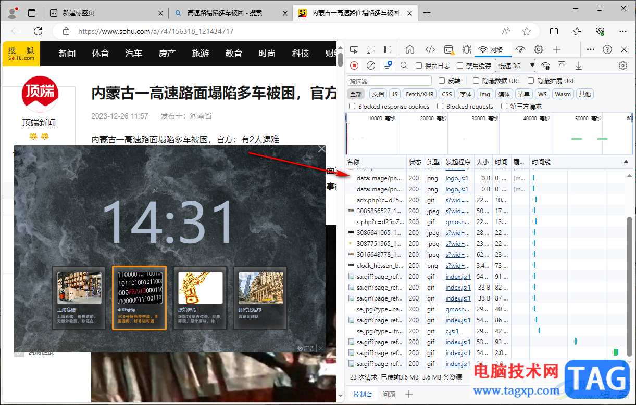Switch to 高速路塌陷多车被困 search tab
This screenshot has height=405, width=636.
click(231, 13)
